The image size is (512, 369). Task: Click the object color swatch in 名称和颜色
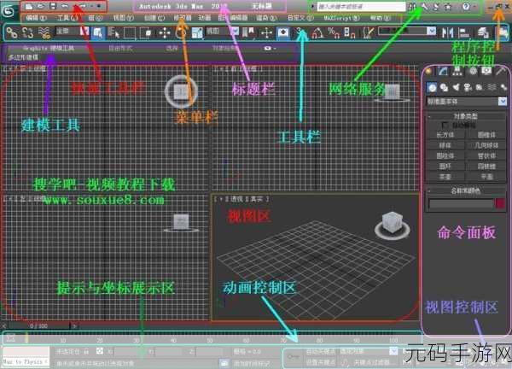[500, 203]
